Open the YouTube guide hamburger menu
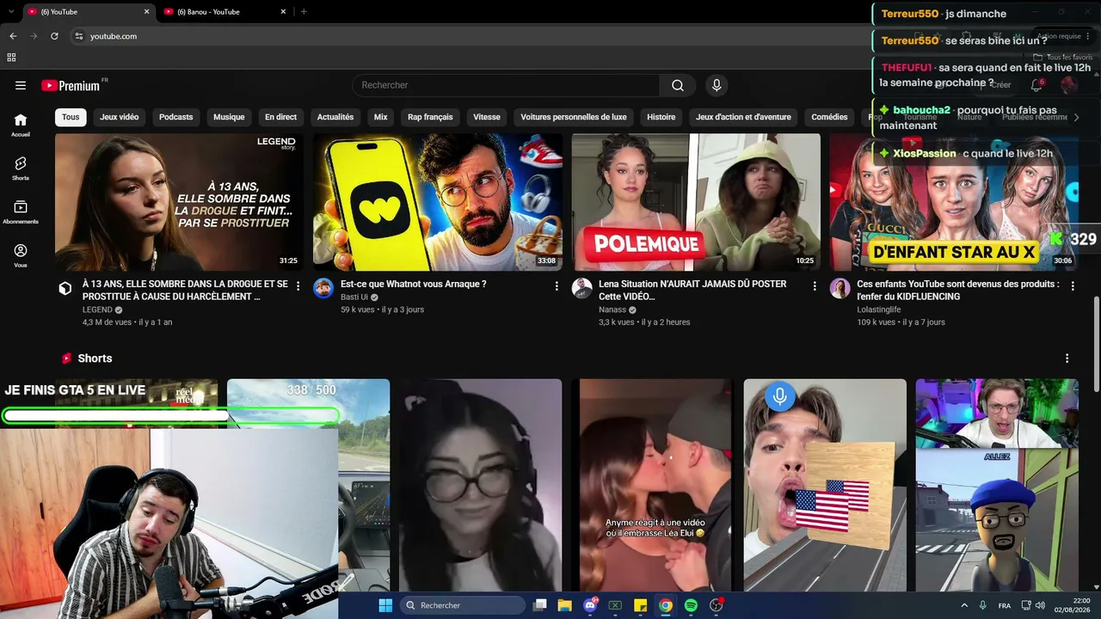 (21, 85)
